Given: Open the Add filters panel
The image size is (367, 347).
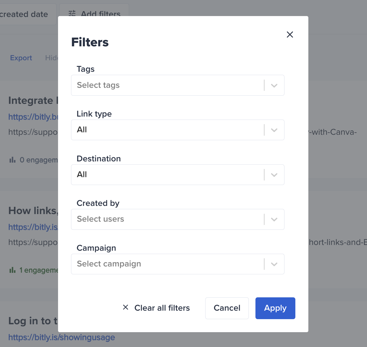Looking at the screenshot, I should click(94, 14).
